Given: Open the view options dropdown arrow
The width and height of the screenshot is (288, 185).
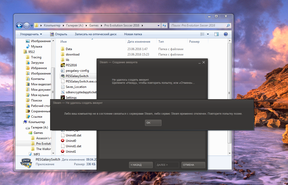Looking at the screenshot, I should (x=208, y=34).
